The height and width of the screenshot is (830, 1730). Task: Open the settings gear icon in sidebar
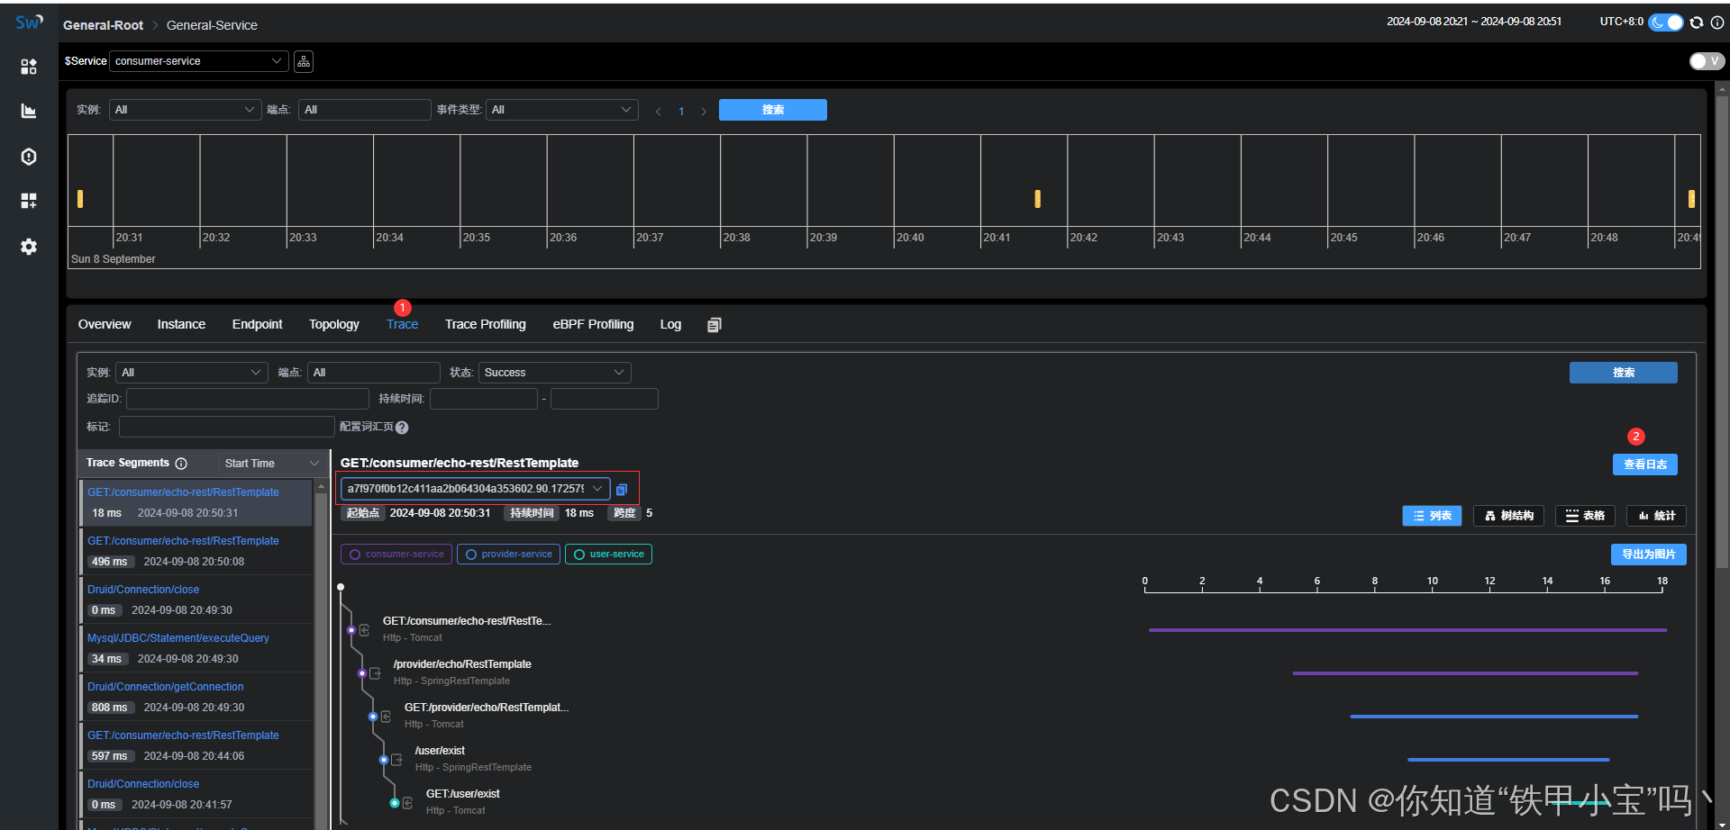[29, 247]
